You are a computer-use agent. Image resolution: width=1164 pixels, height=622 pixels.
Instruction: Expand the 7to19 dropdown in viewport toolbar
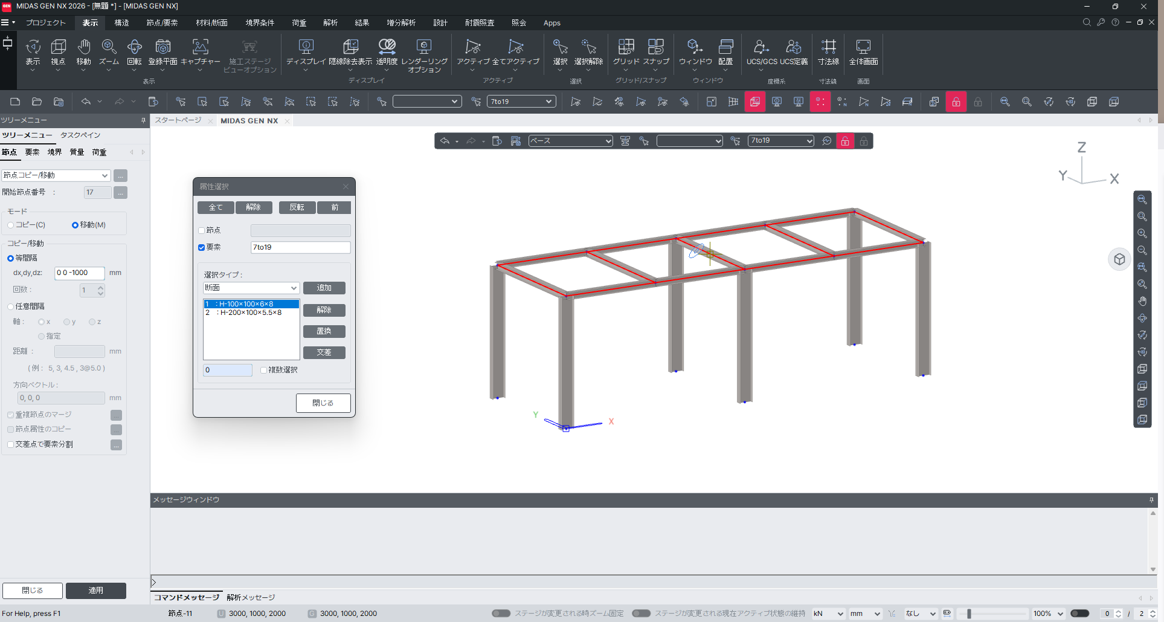781,141
